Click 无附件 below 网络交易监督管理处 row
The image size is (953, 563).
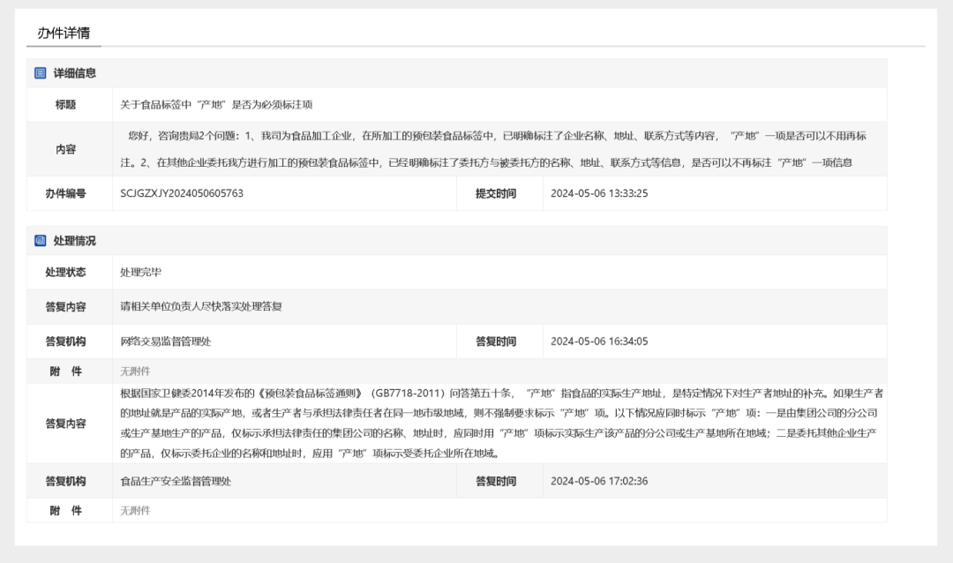[135, 371]
